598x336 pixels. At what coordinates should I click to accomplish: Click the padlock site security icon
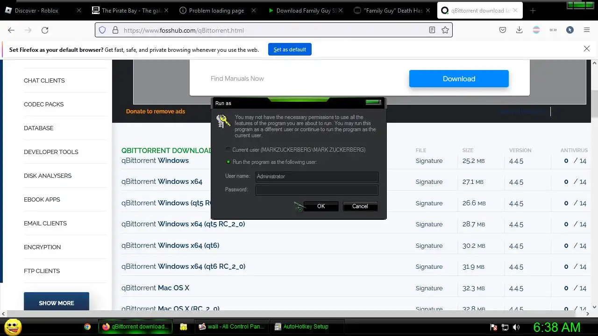click(x=115, y=30)
